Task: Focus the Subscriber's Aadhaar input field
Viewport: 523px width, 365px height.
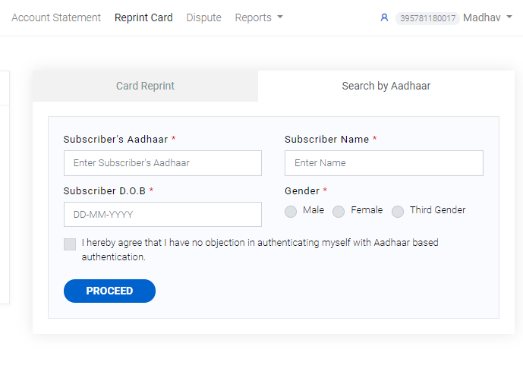Action: 162,163
